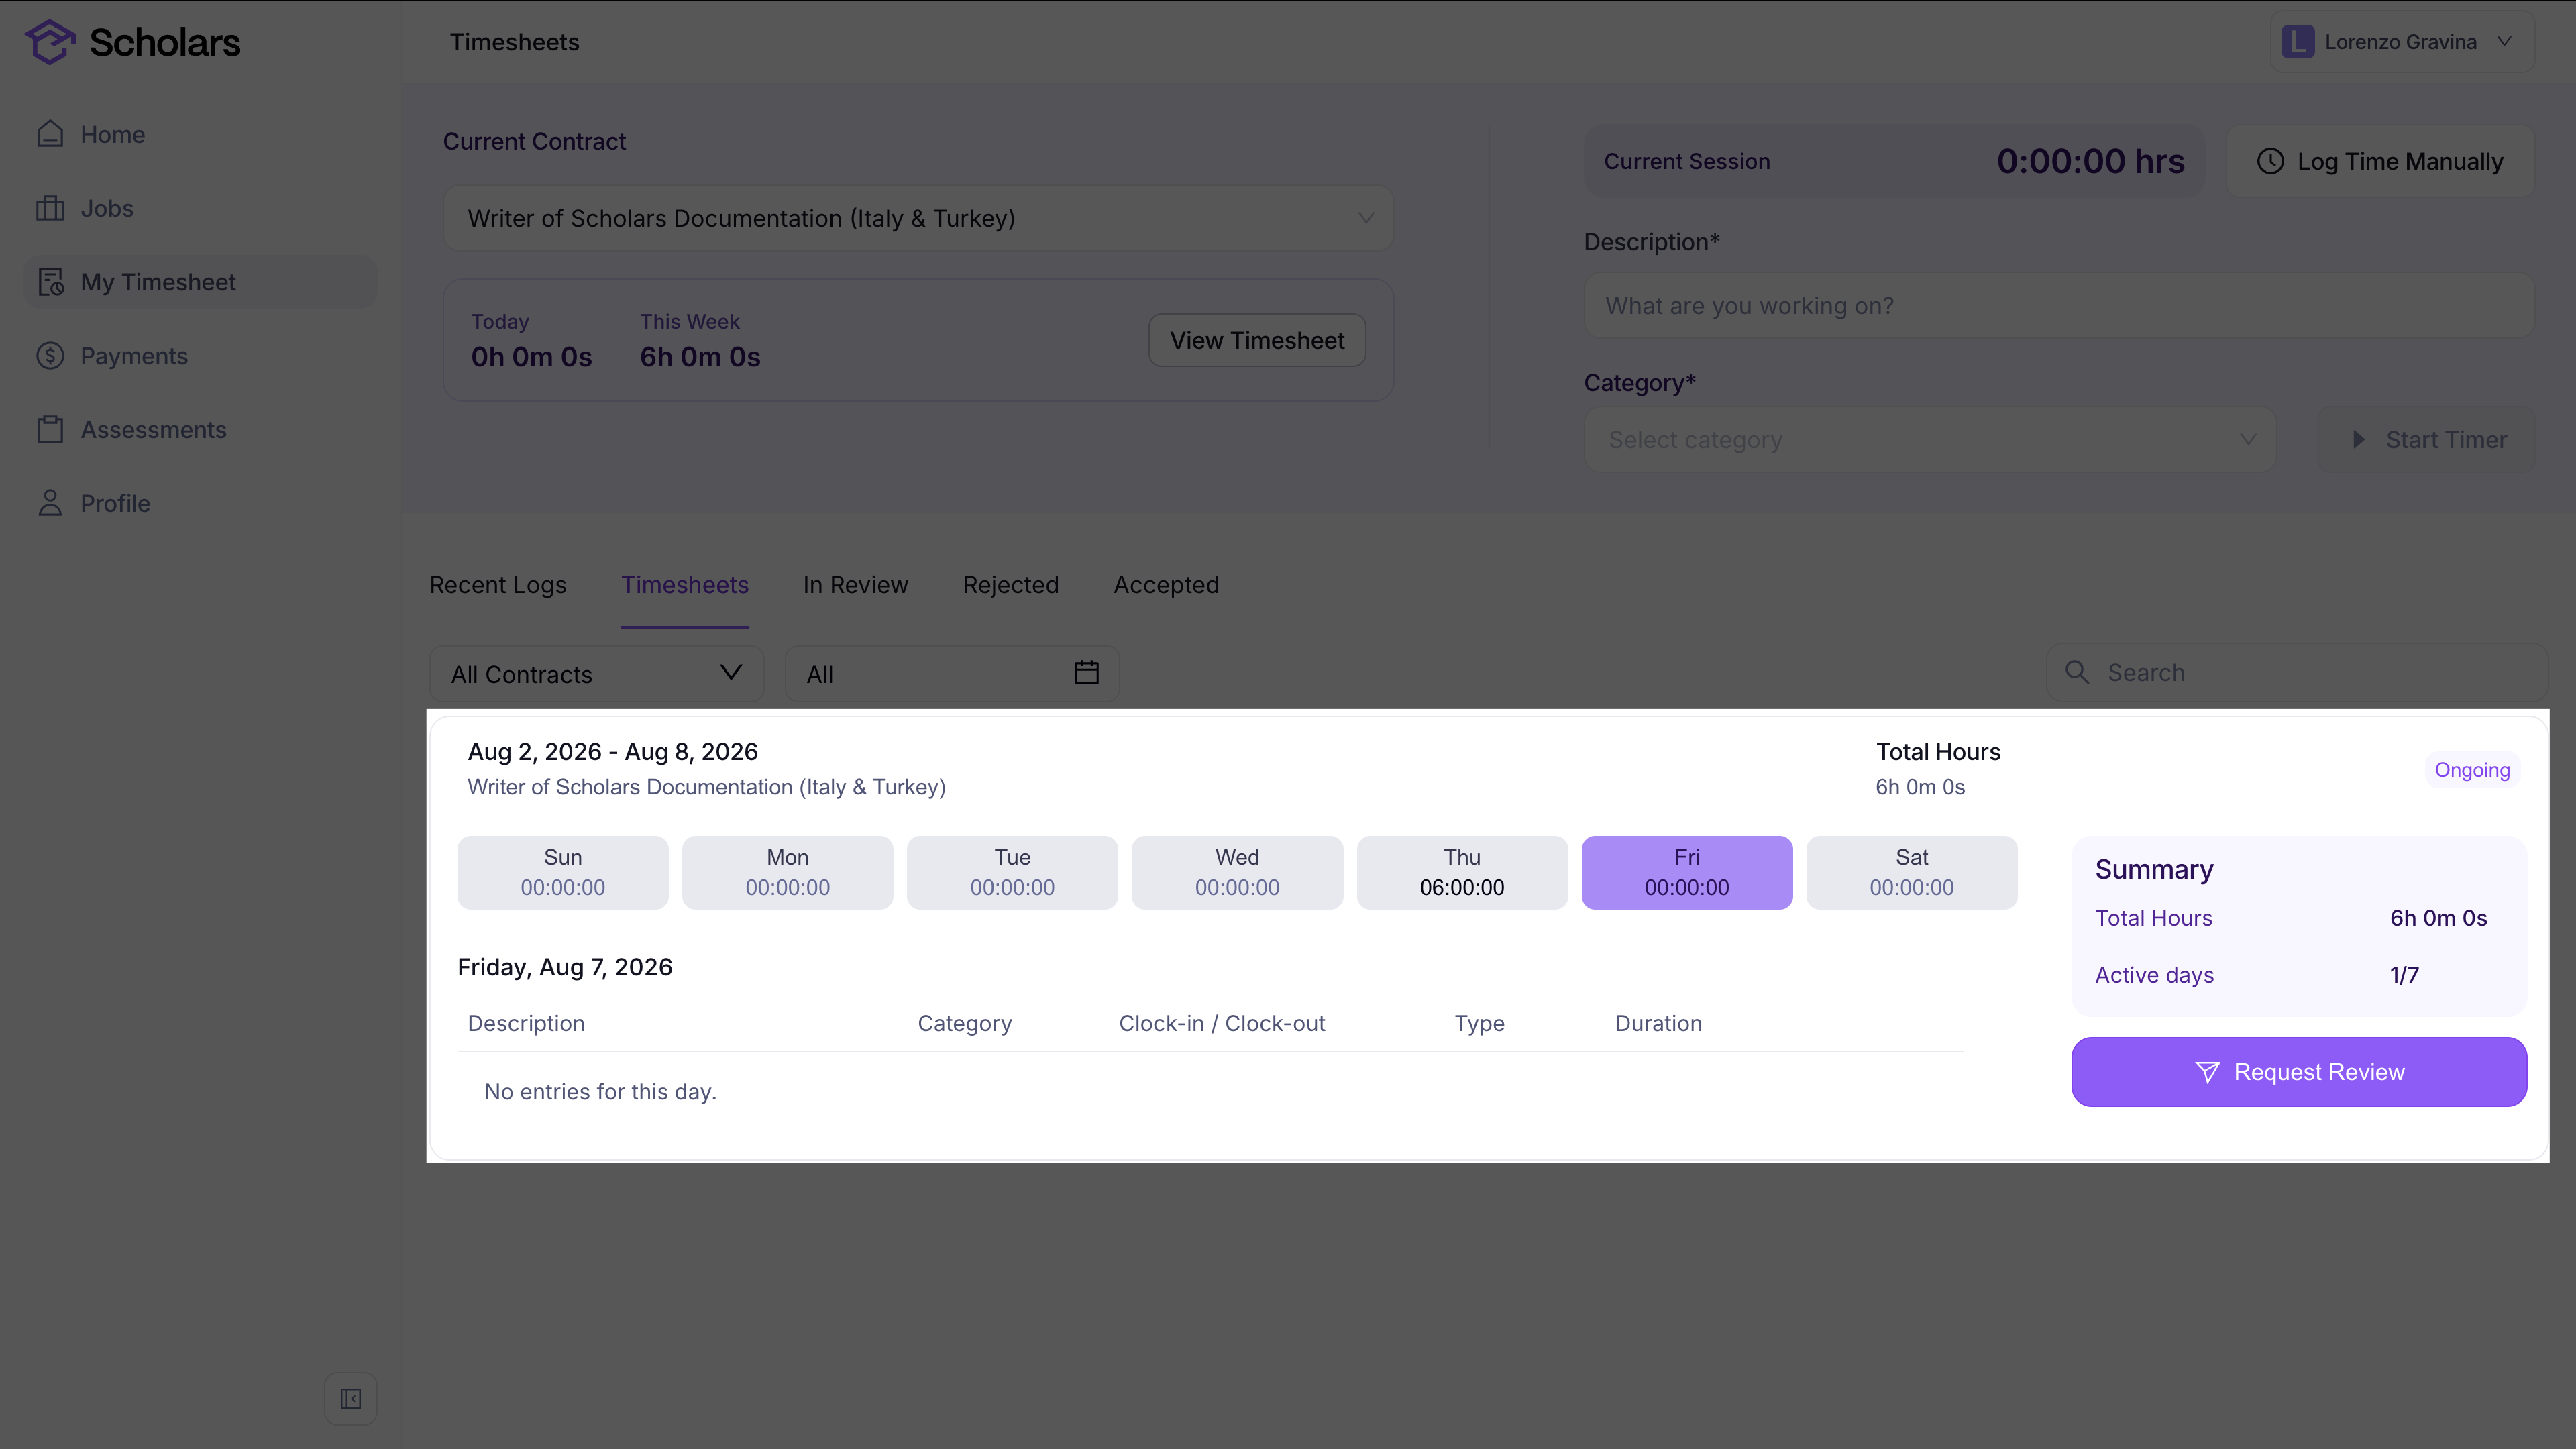Click the Ongoing status badge
2576x1449 pixels.
coord(2472,770)
